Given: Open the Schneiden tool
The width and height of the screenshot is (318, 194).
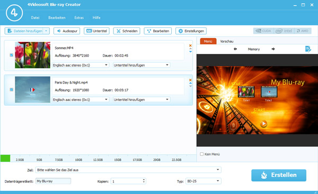Looking at the screenshot, I should click(x=127, y=31).
